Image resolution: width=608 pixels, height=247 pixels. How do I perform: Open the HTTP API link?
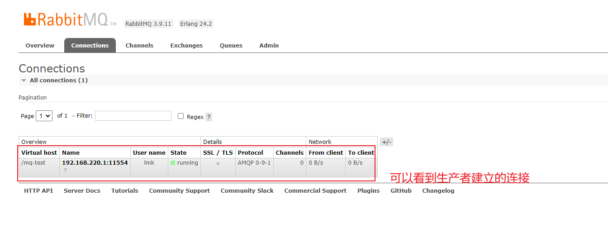click(38, 191)
